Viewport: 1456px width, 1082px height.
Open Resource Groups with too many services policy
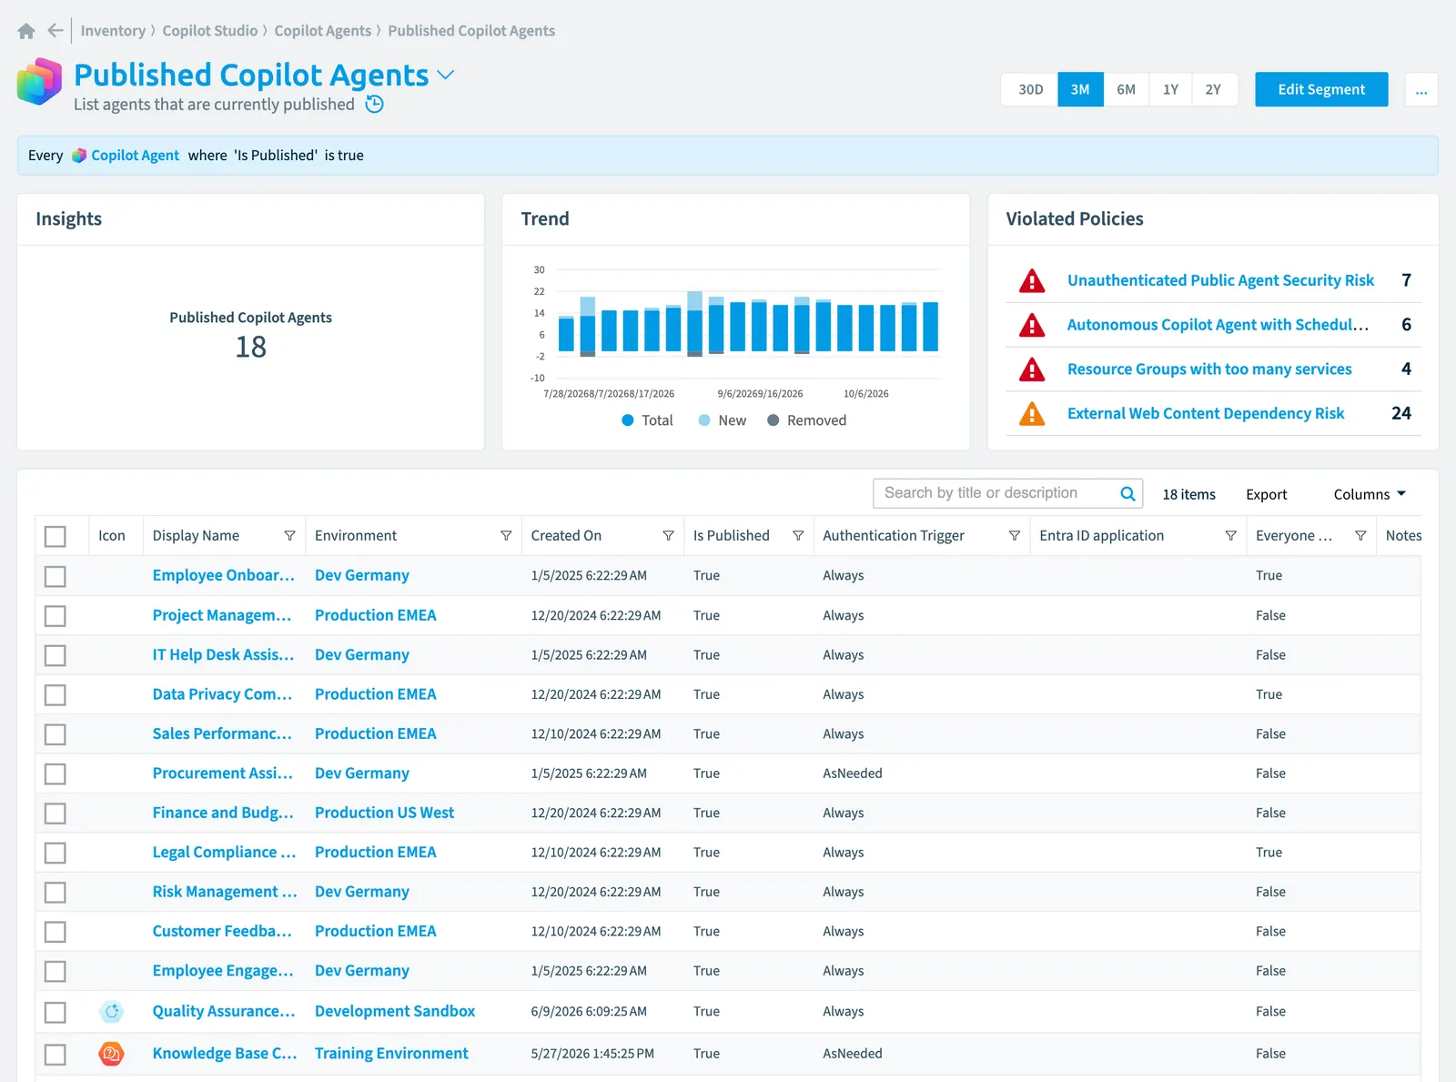[1209, 369]
